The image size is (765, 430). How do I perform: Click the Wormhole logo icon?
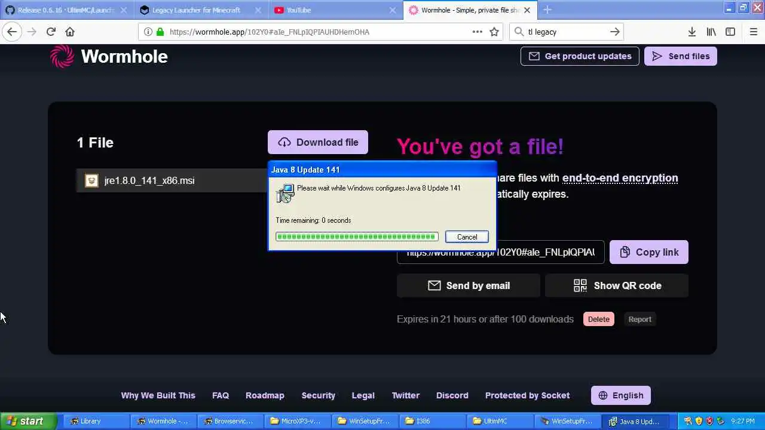point(62,56)
